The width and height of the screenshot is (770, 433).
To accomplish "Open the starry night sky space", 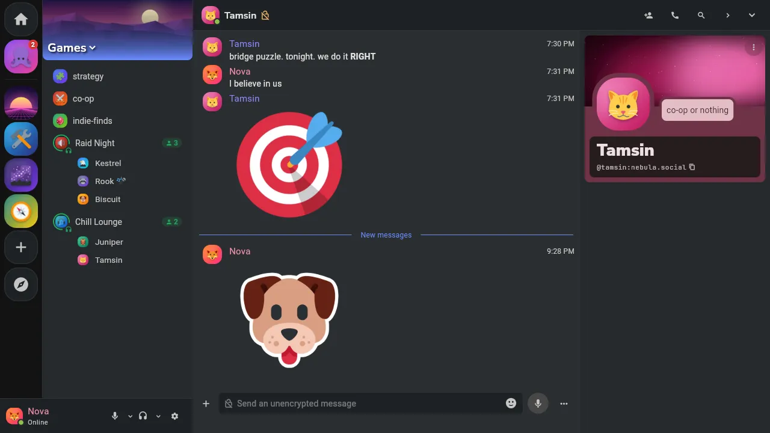I will [x=21, y=176].
